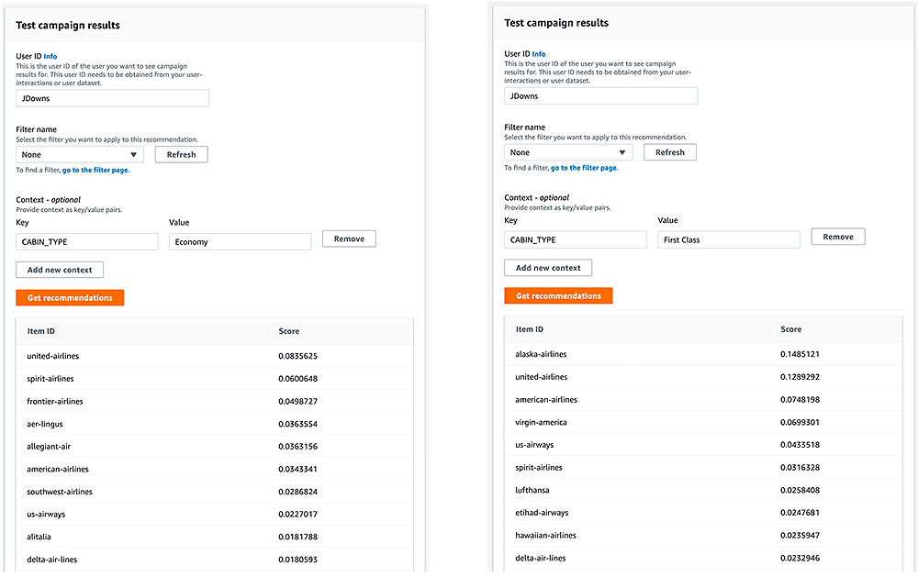Focus the User ID field in the First Class panel
Screen dimensions: 918x577
[600, 96]
